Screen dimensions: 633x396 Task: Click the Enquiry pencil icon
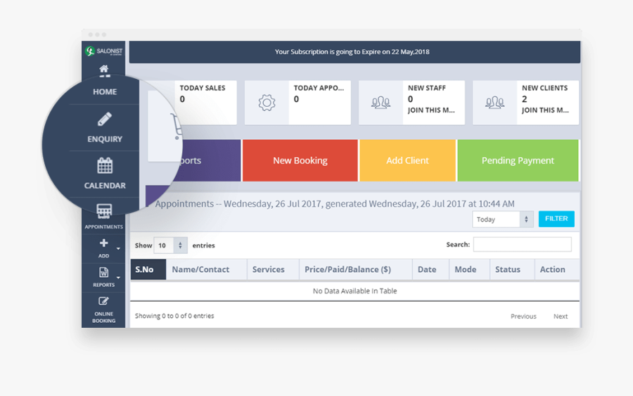[104, 120]
